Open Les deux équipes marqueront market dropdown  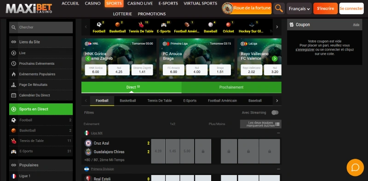(260, 124)
